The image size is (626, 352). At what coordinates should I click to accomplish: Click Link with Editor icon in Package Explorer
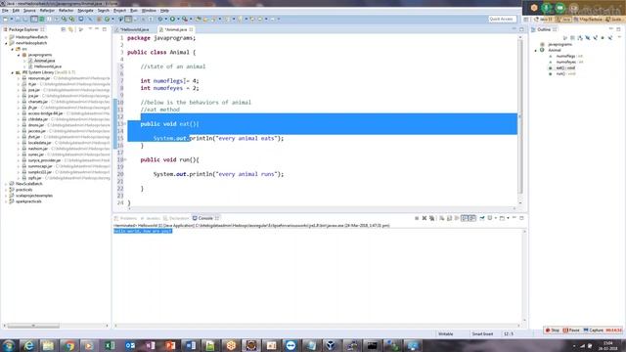click(70, 29)
